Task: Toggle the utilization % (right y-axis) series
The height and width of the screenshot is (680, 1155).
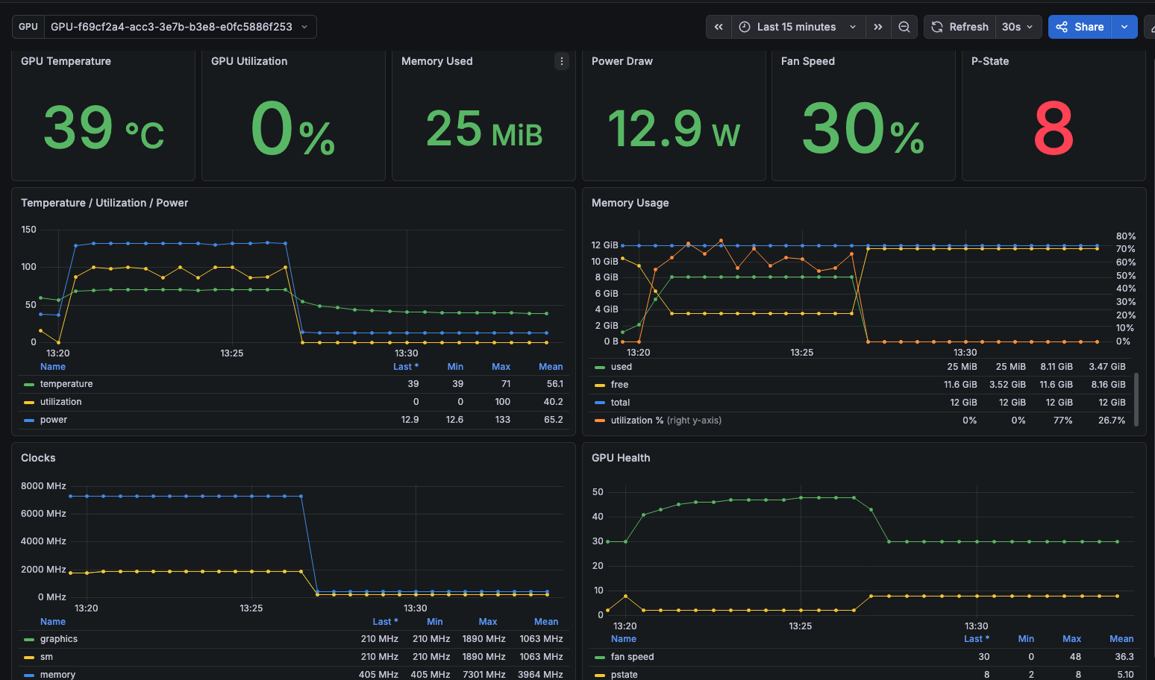Action: [666, 421]
